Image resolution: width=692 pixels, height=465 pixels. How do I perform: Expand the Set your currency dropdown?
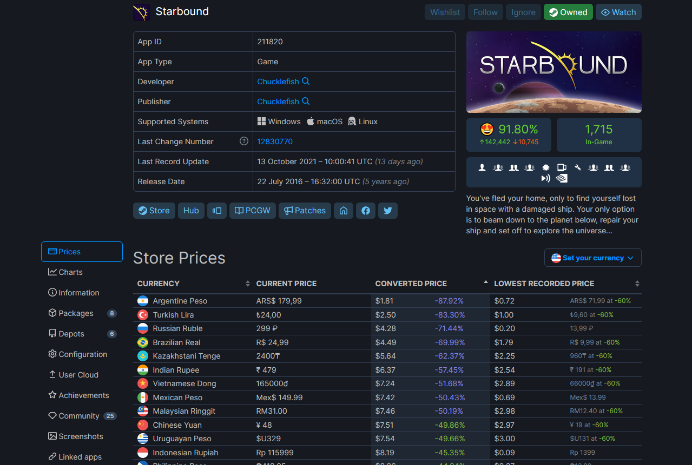[593, 258]
